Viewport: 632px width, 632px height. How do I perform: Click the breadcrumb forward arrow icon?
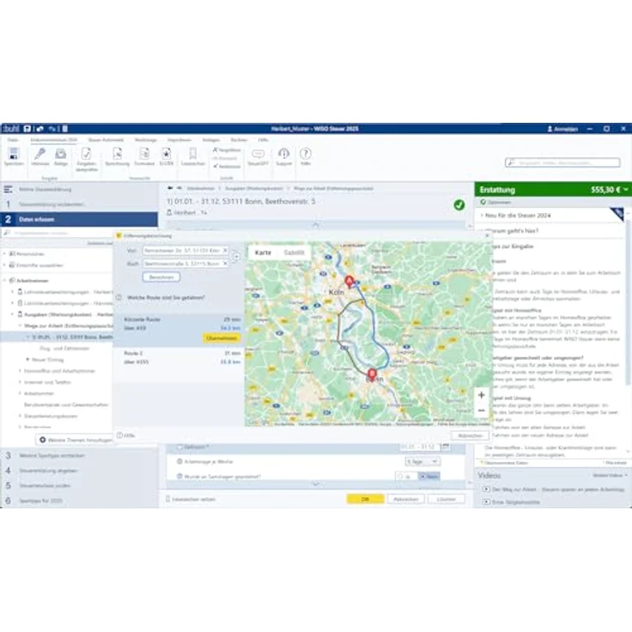click(179, 188)
